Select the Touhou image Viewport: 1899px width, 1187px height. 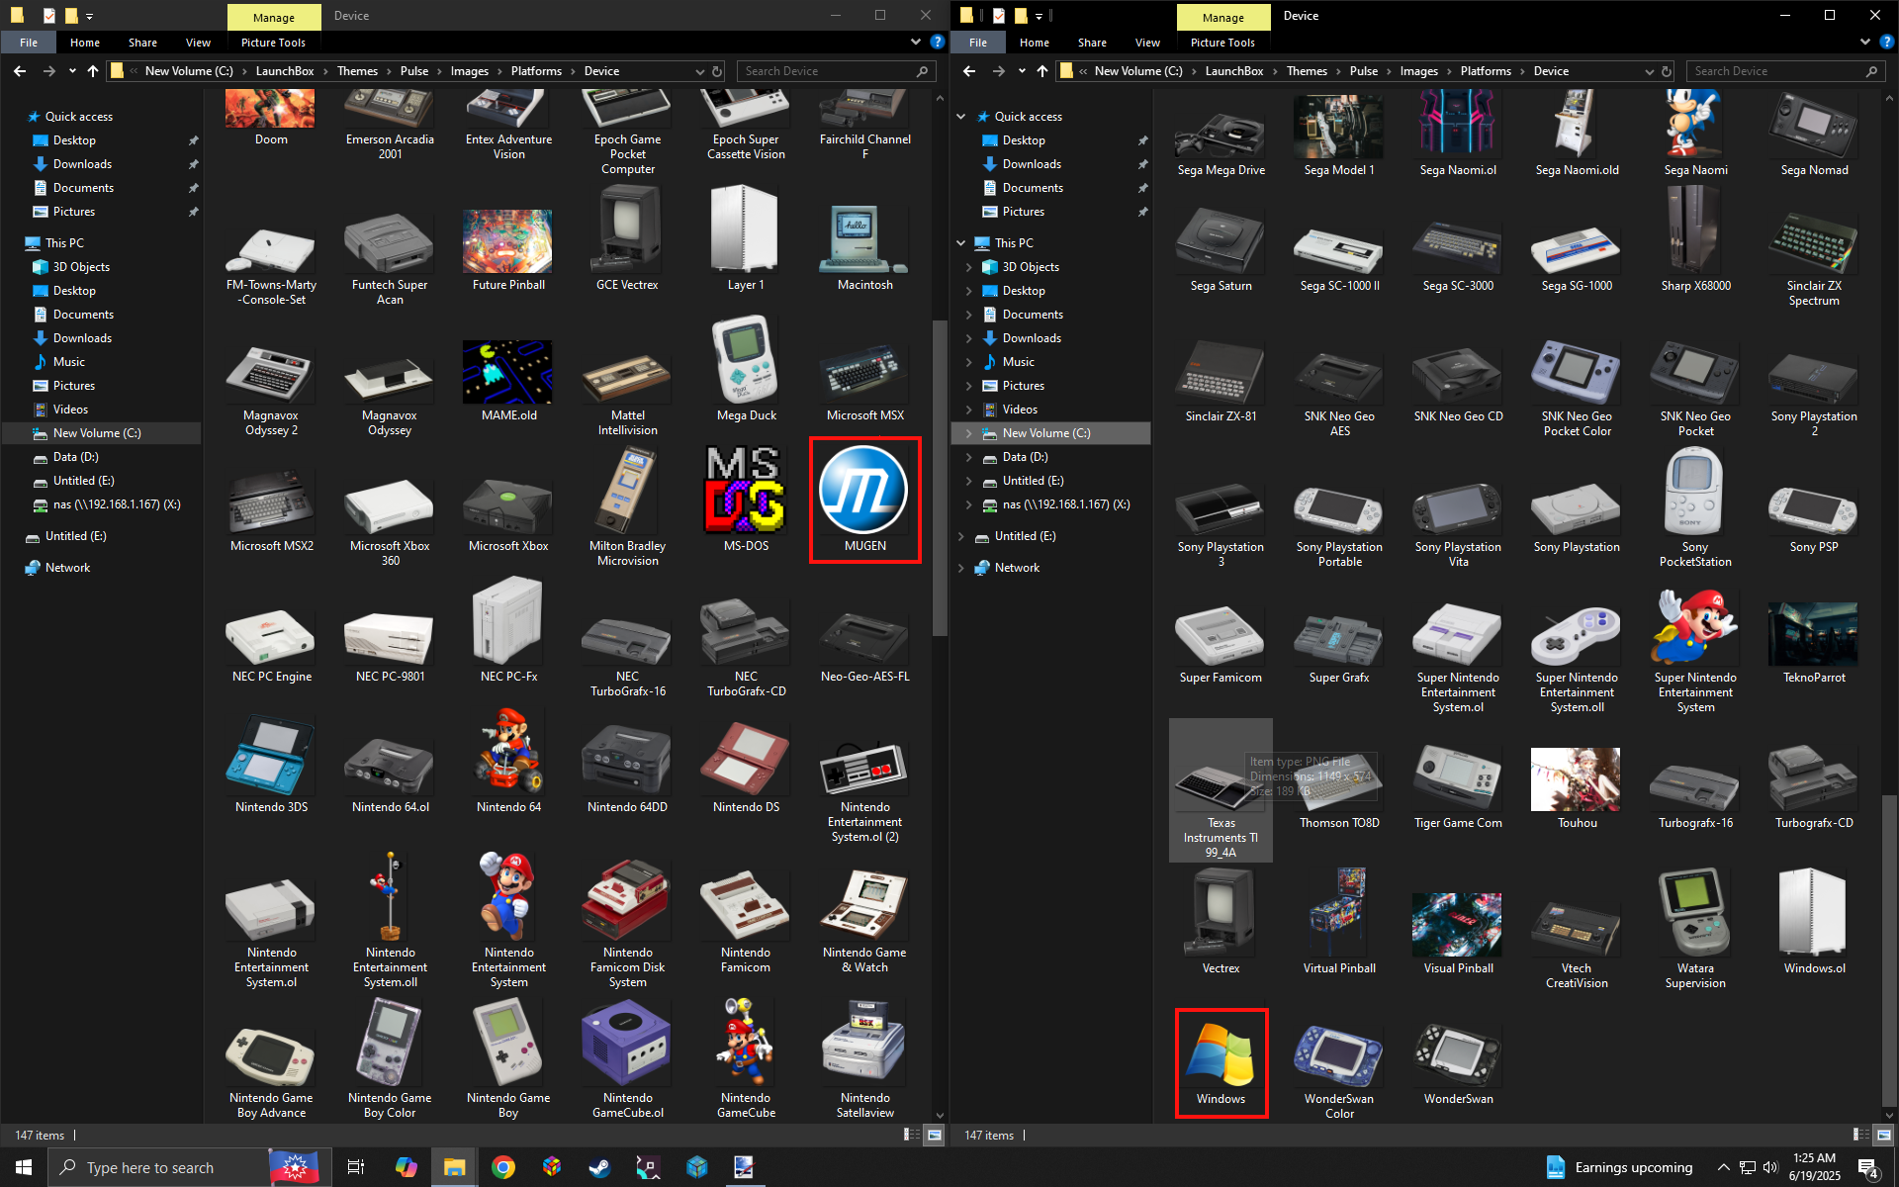click(1577, 788)
